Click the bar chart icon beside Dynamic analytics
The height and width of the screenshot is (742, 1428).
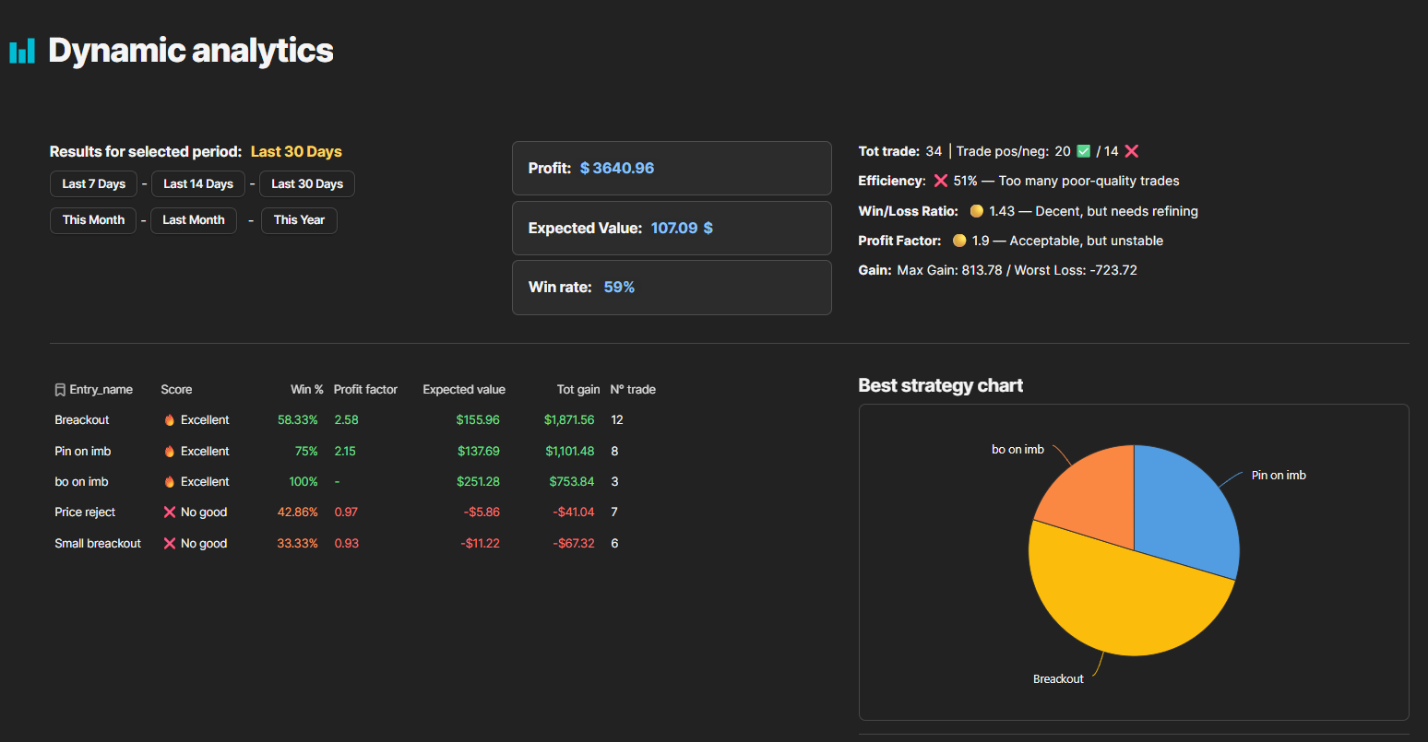[x=22, y=51]
